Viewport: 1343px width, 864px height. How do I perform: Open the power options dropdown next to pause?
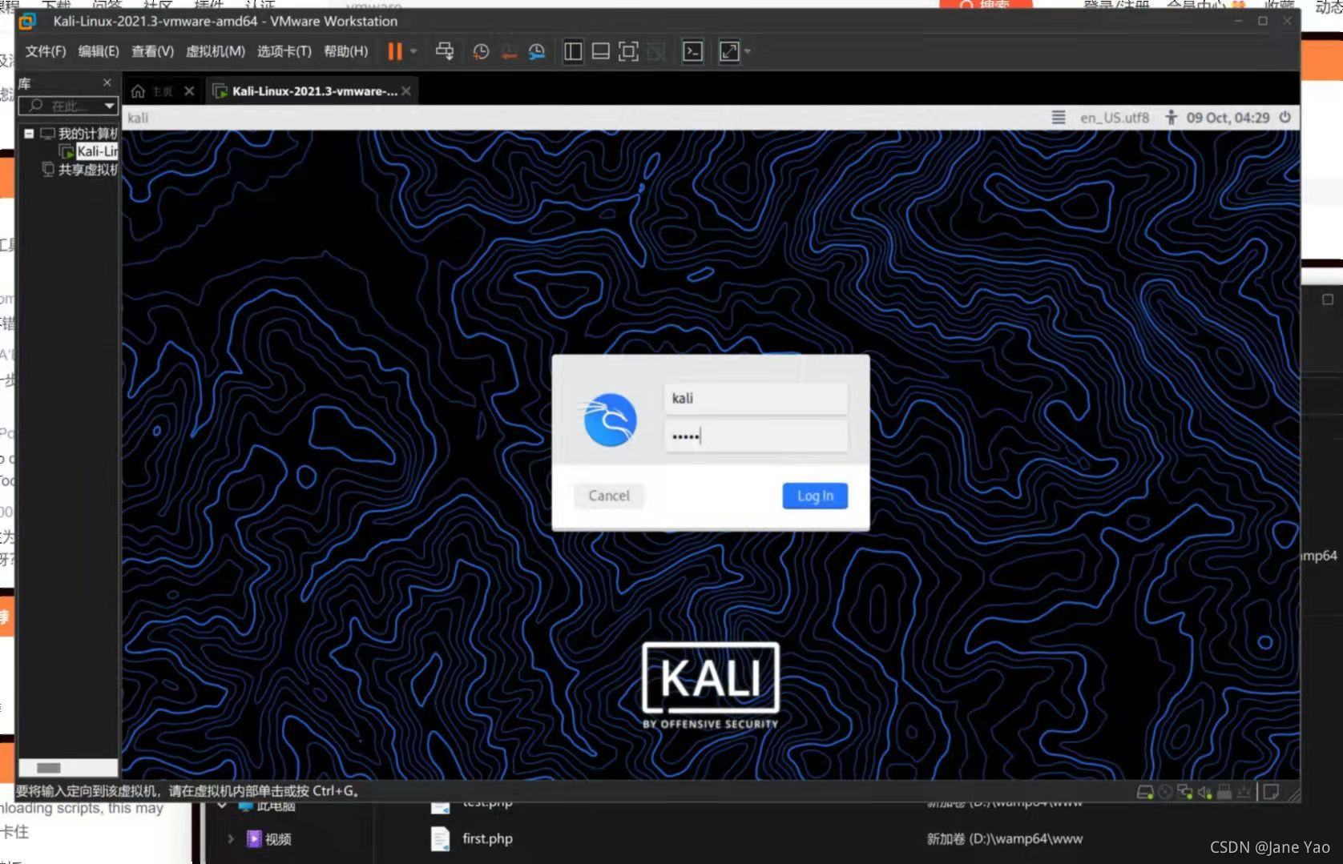(x=413, y=52)
